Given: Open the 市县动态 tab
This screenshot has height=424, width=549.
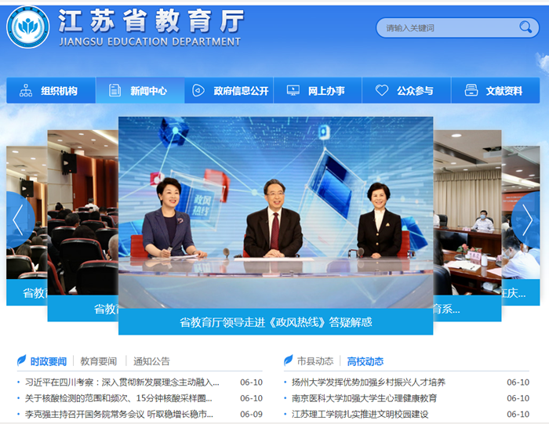Looking at the screenshot, I should click(314, 361).
